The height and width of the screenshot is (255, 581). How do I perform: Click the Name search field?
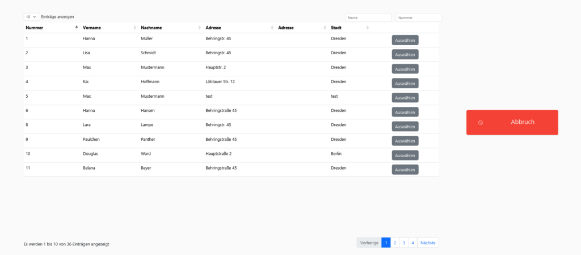(368, 18)
